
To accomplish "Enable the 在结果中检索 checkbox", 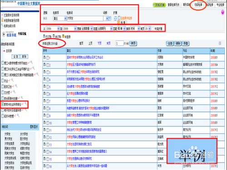I will pos(119,18).
